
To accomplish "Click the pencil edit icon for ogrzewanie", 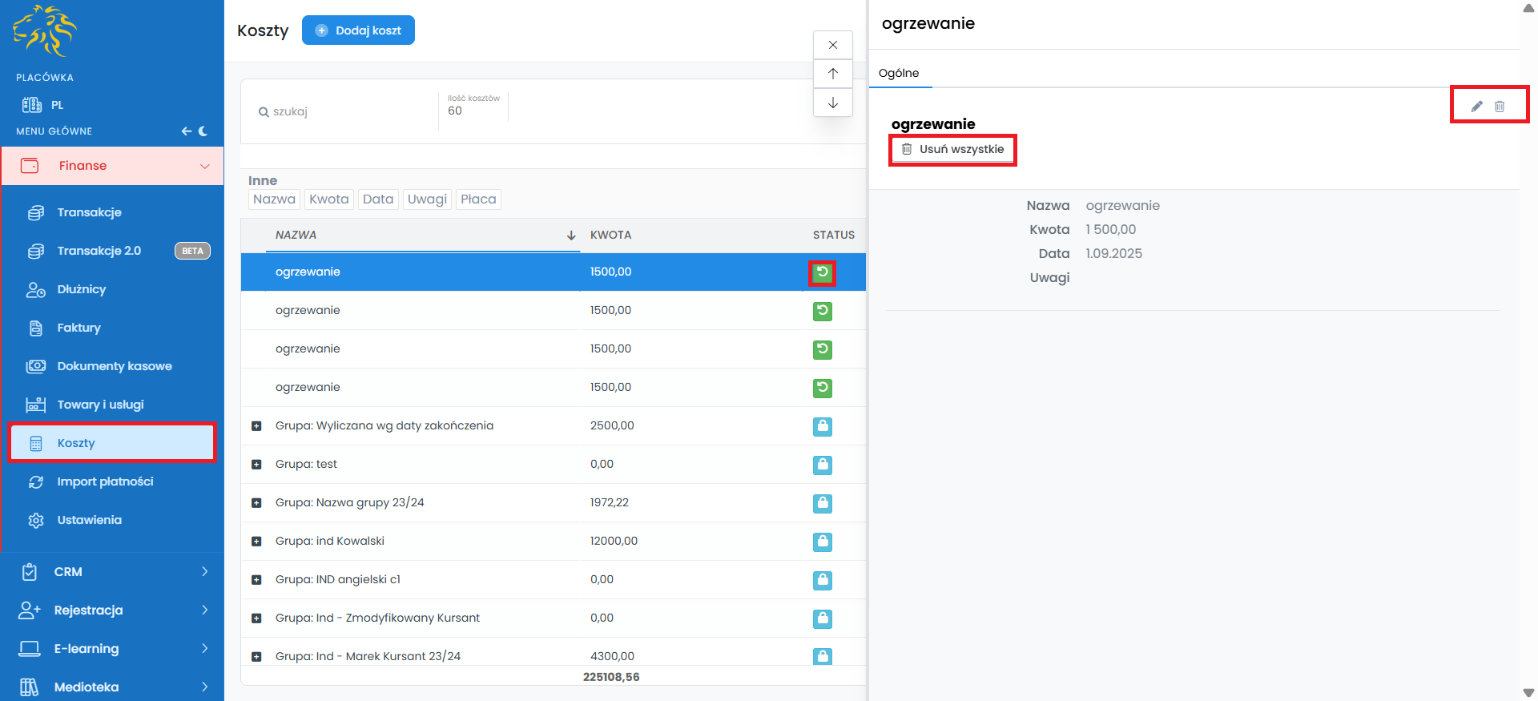I will [1476, 107].
